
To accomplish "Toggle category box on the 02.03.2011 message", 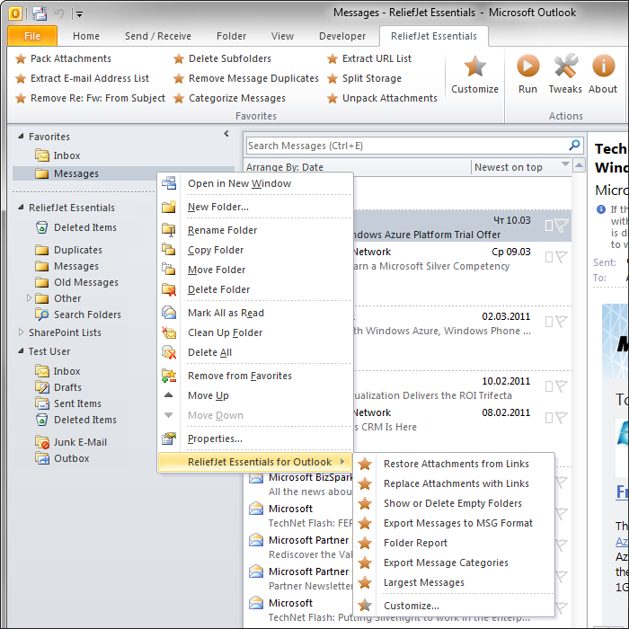I will pyautogui.click(x=549, y=322).
